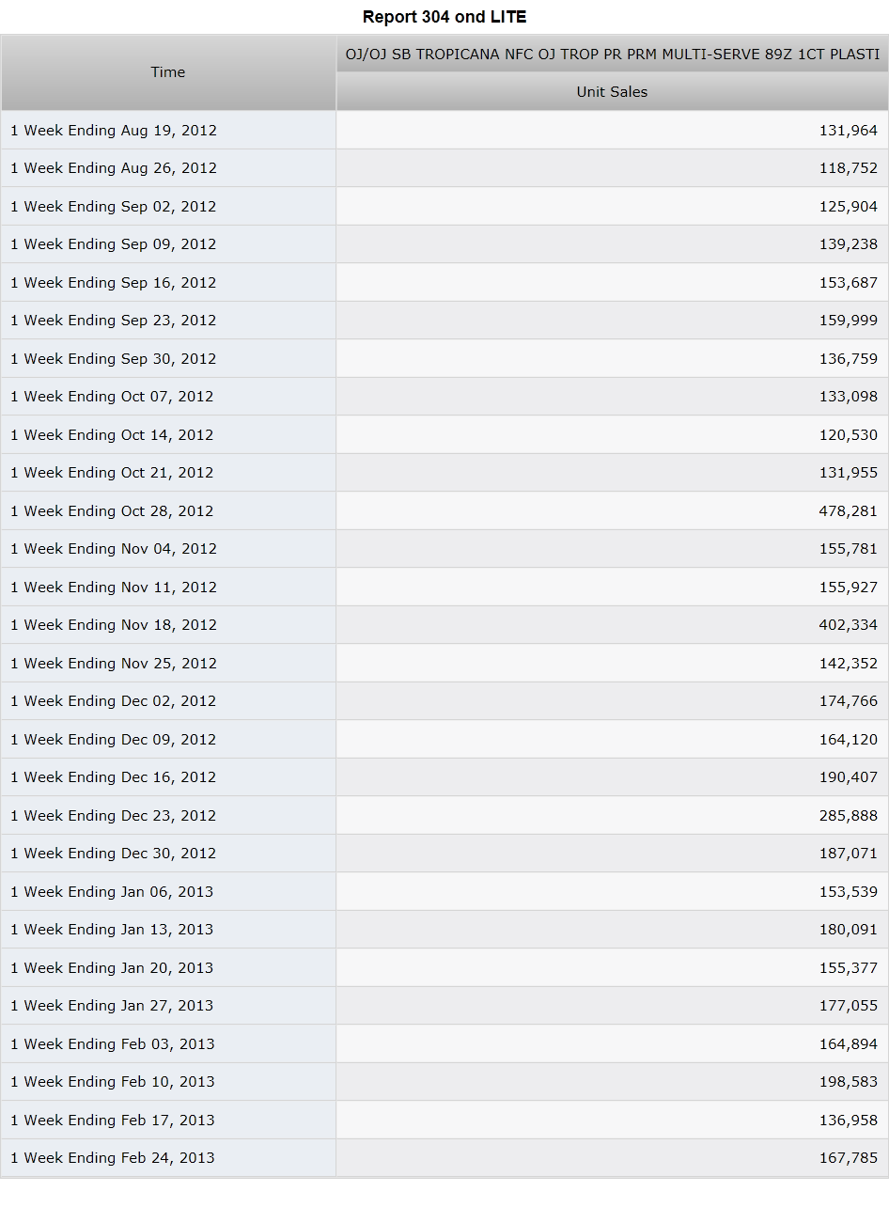
Task: Click the 167,785 unit sales cell
Action: coord(612,1157)
